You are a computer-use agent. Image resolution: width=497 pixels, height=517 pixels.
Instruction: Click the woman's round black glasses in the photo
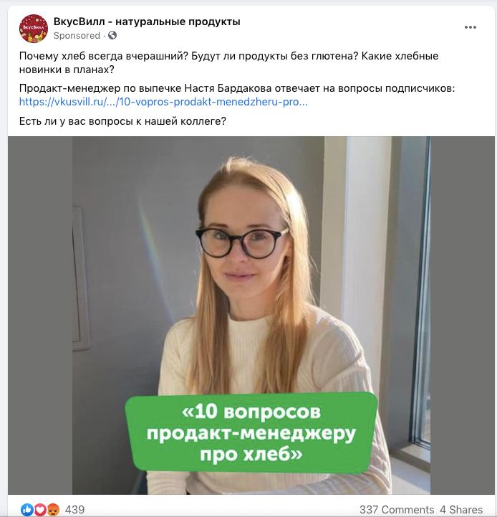(241, 242)
